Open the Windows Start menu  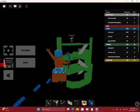coord(38,109)
